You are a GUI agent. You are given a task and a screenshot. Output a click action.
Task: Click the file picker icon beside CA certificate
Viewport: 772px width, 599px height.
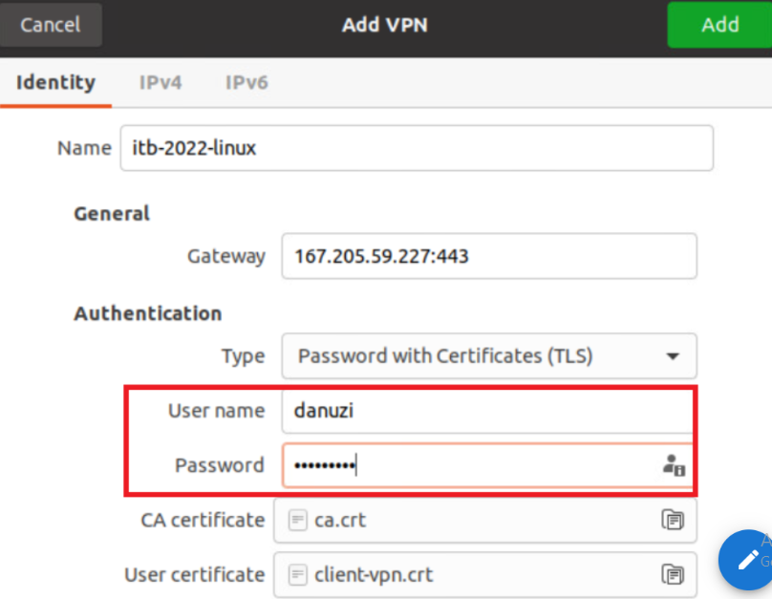pos(674,520)
